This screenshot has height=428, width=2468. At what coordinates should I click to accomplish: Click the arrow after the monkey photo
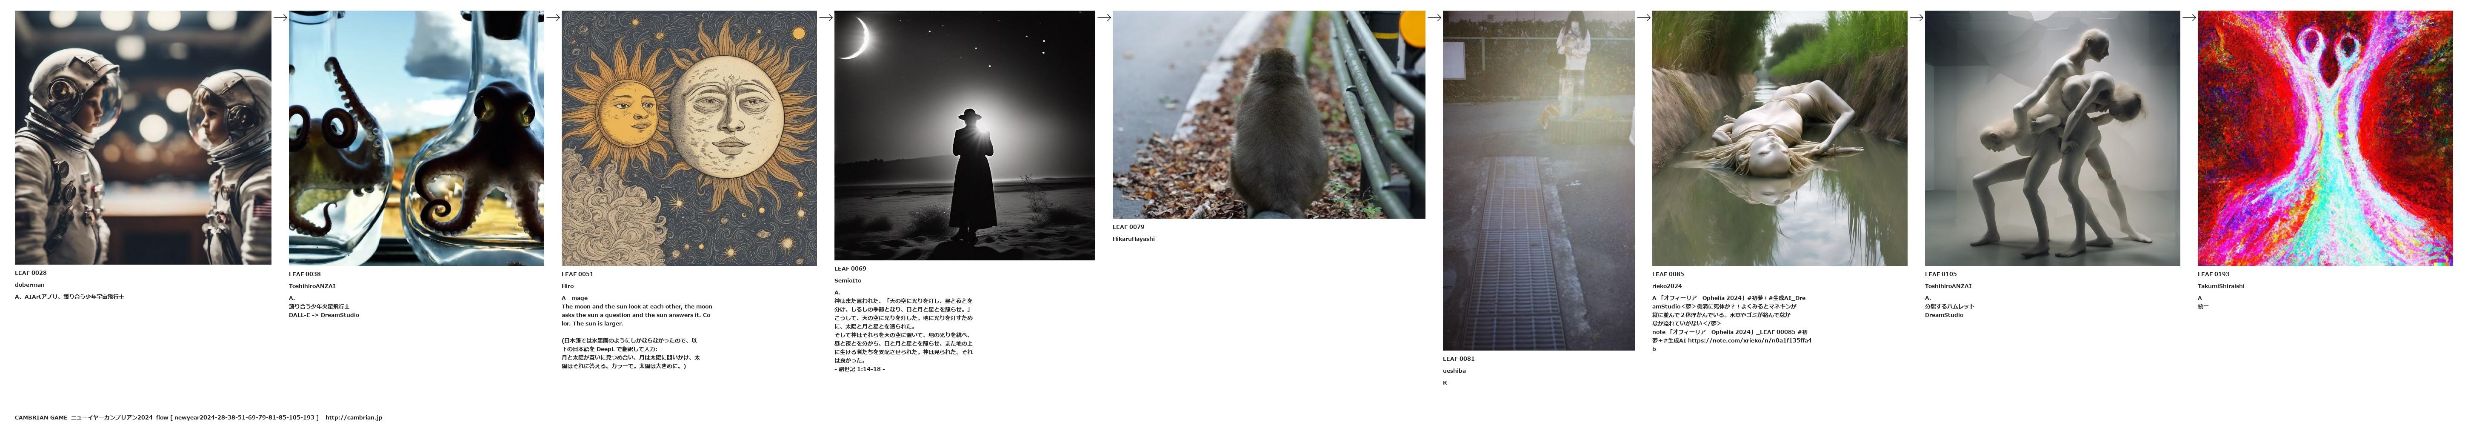pyautogui.click(x=1434, y=17)
